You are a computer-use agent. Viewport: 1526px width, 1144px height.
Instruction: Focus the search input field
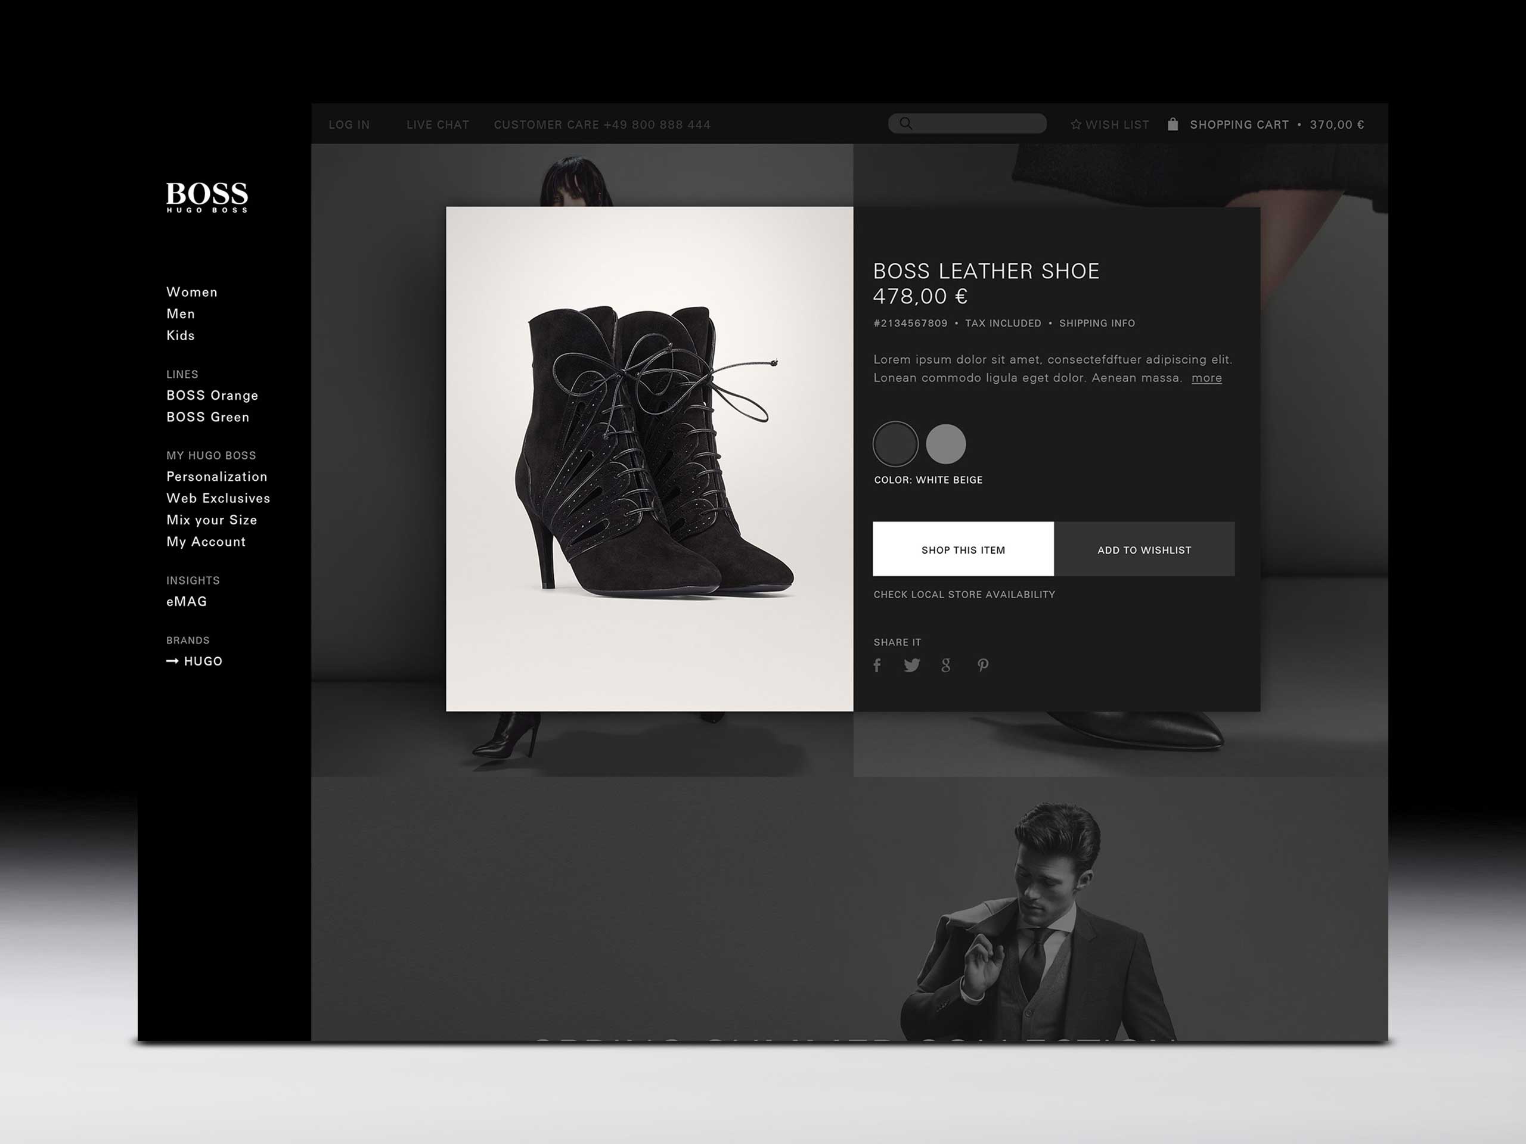967,123
